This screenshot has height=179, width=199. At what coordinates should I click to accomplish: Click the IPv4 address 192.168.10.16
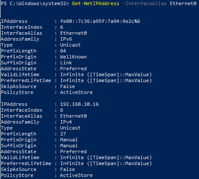click(79, 104)
